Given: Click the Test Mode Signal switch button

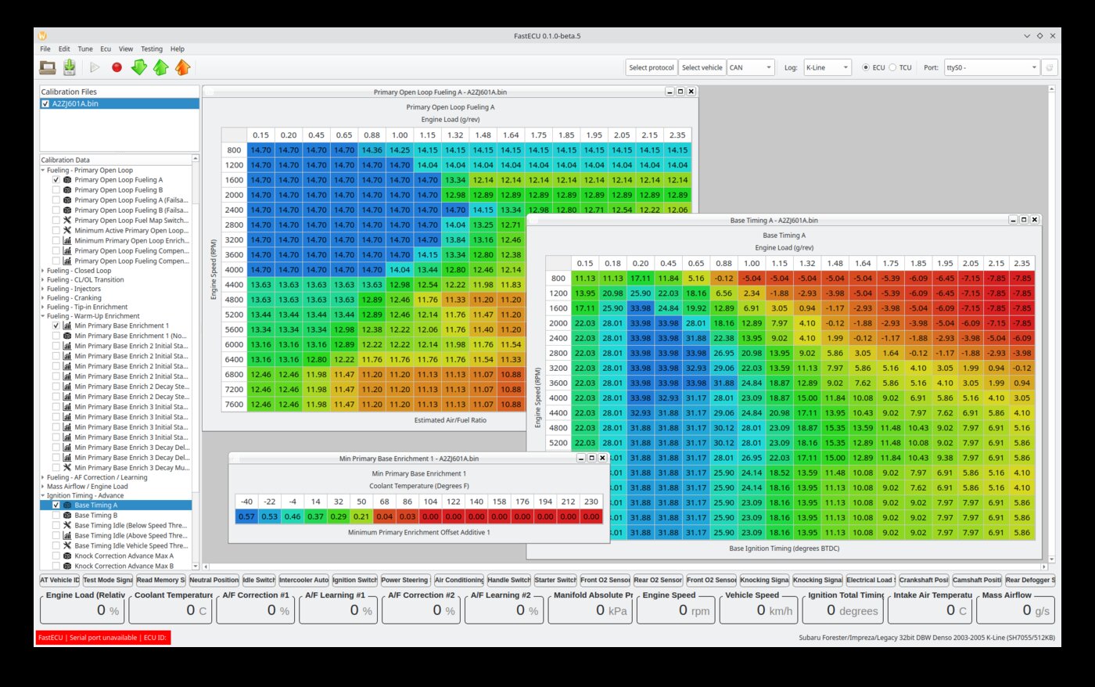Looking at the screenshot, I should coord(108,580).
